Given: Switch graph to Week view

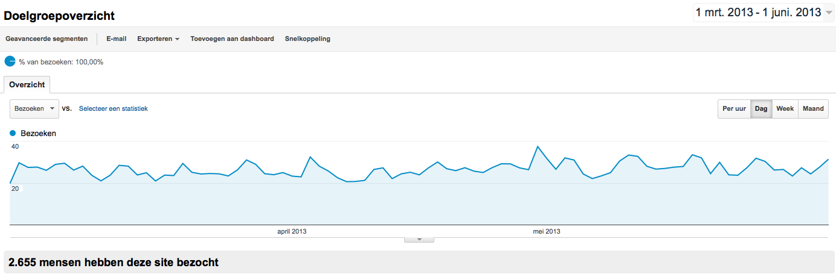Looking at the screenshot, I should pyautogui.click(x=785, y=109).
